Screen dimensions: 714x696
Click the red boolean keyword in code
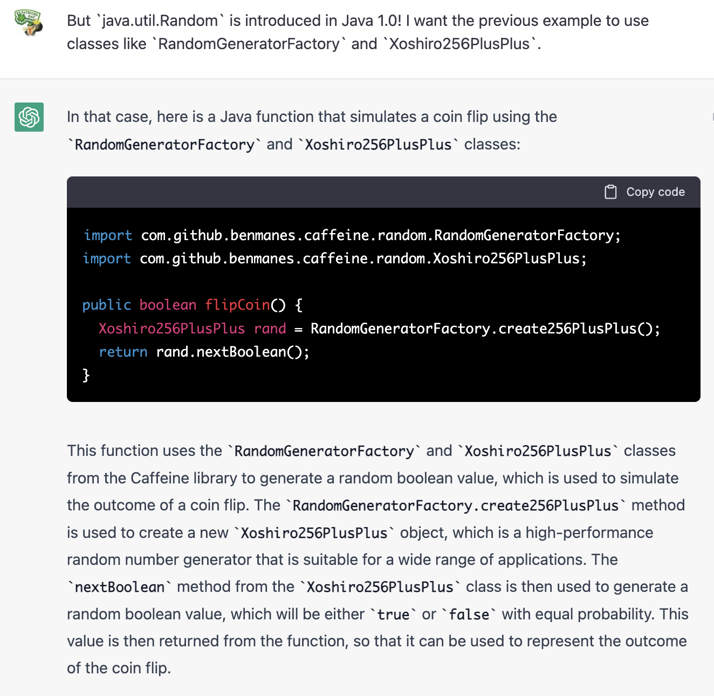(x=168, y=305)
